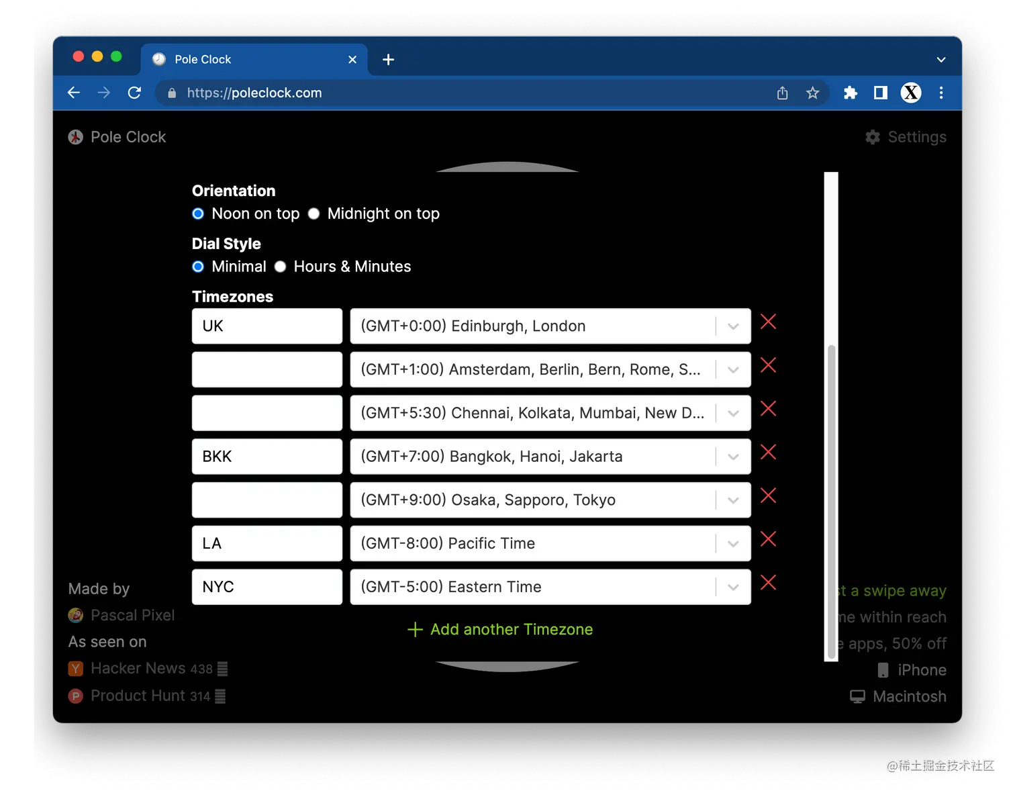Expand the Chennai, Kolkata timezone dropdown
This screenshot has width=1015, height=793.
click(x=733, y=413)
